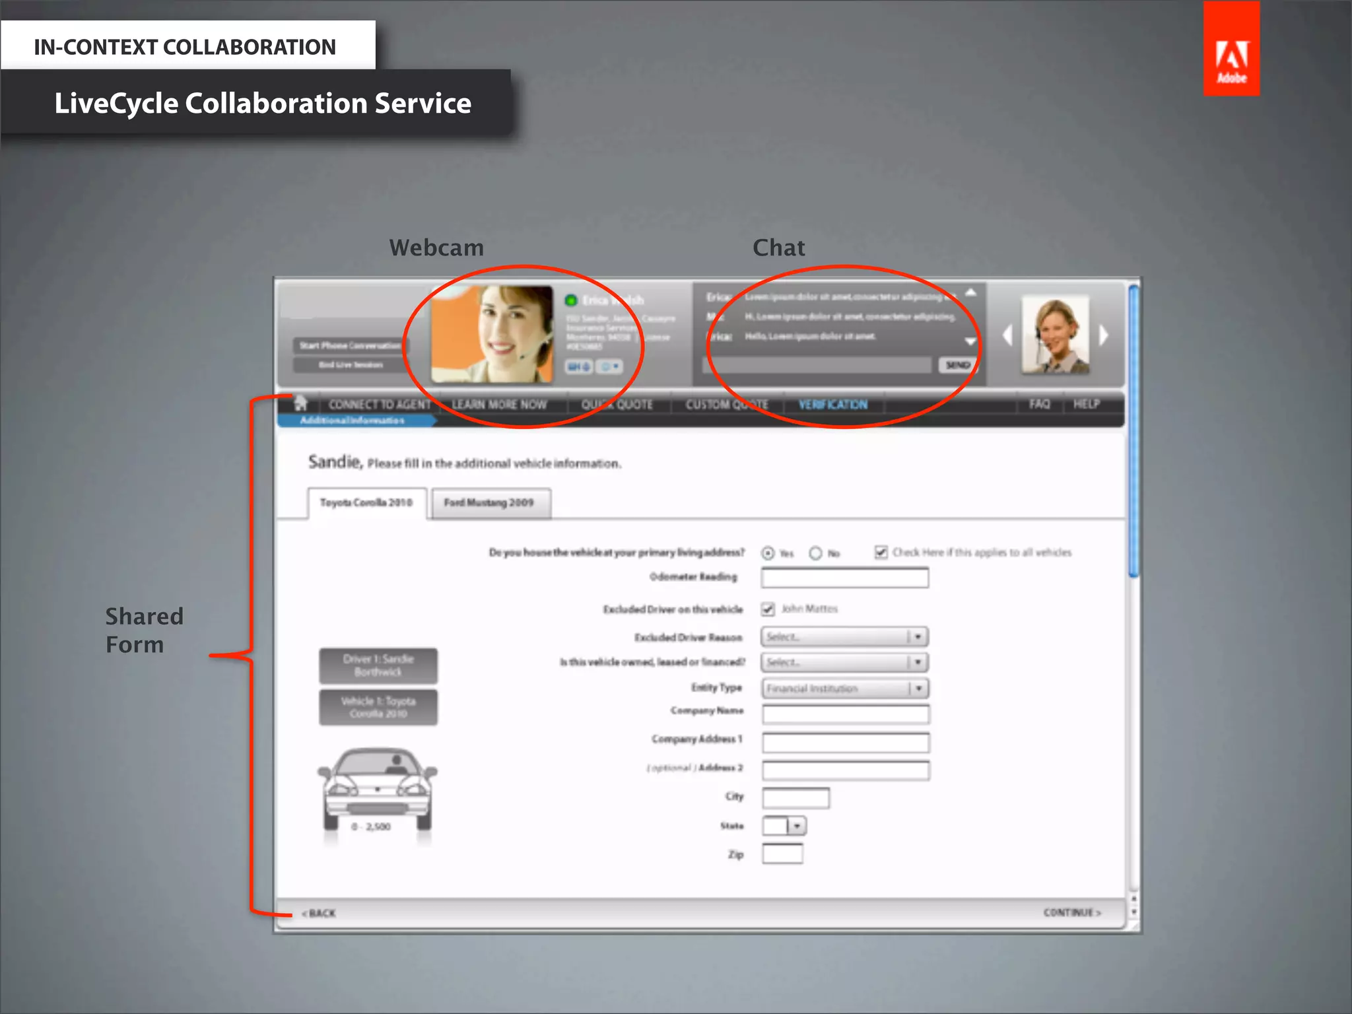Open the Entity Type dropdown
Image resolution: width=1352 pixels, height=1014 pixels.
[844, 689]
